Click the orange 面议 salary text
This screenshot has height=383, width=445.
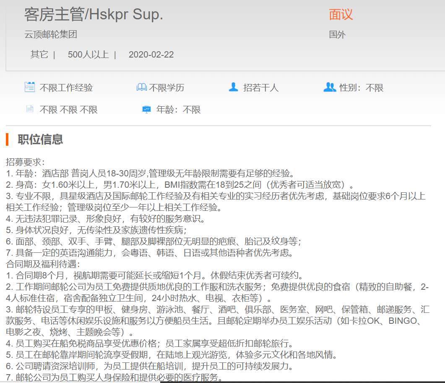[341, 15]
